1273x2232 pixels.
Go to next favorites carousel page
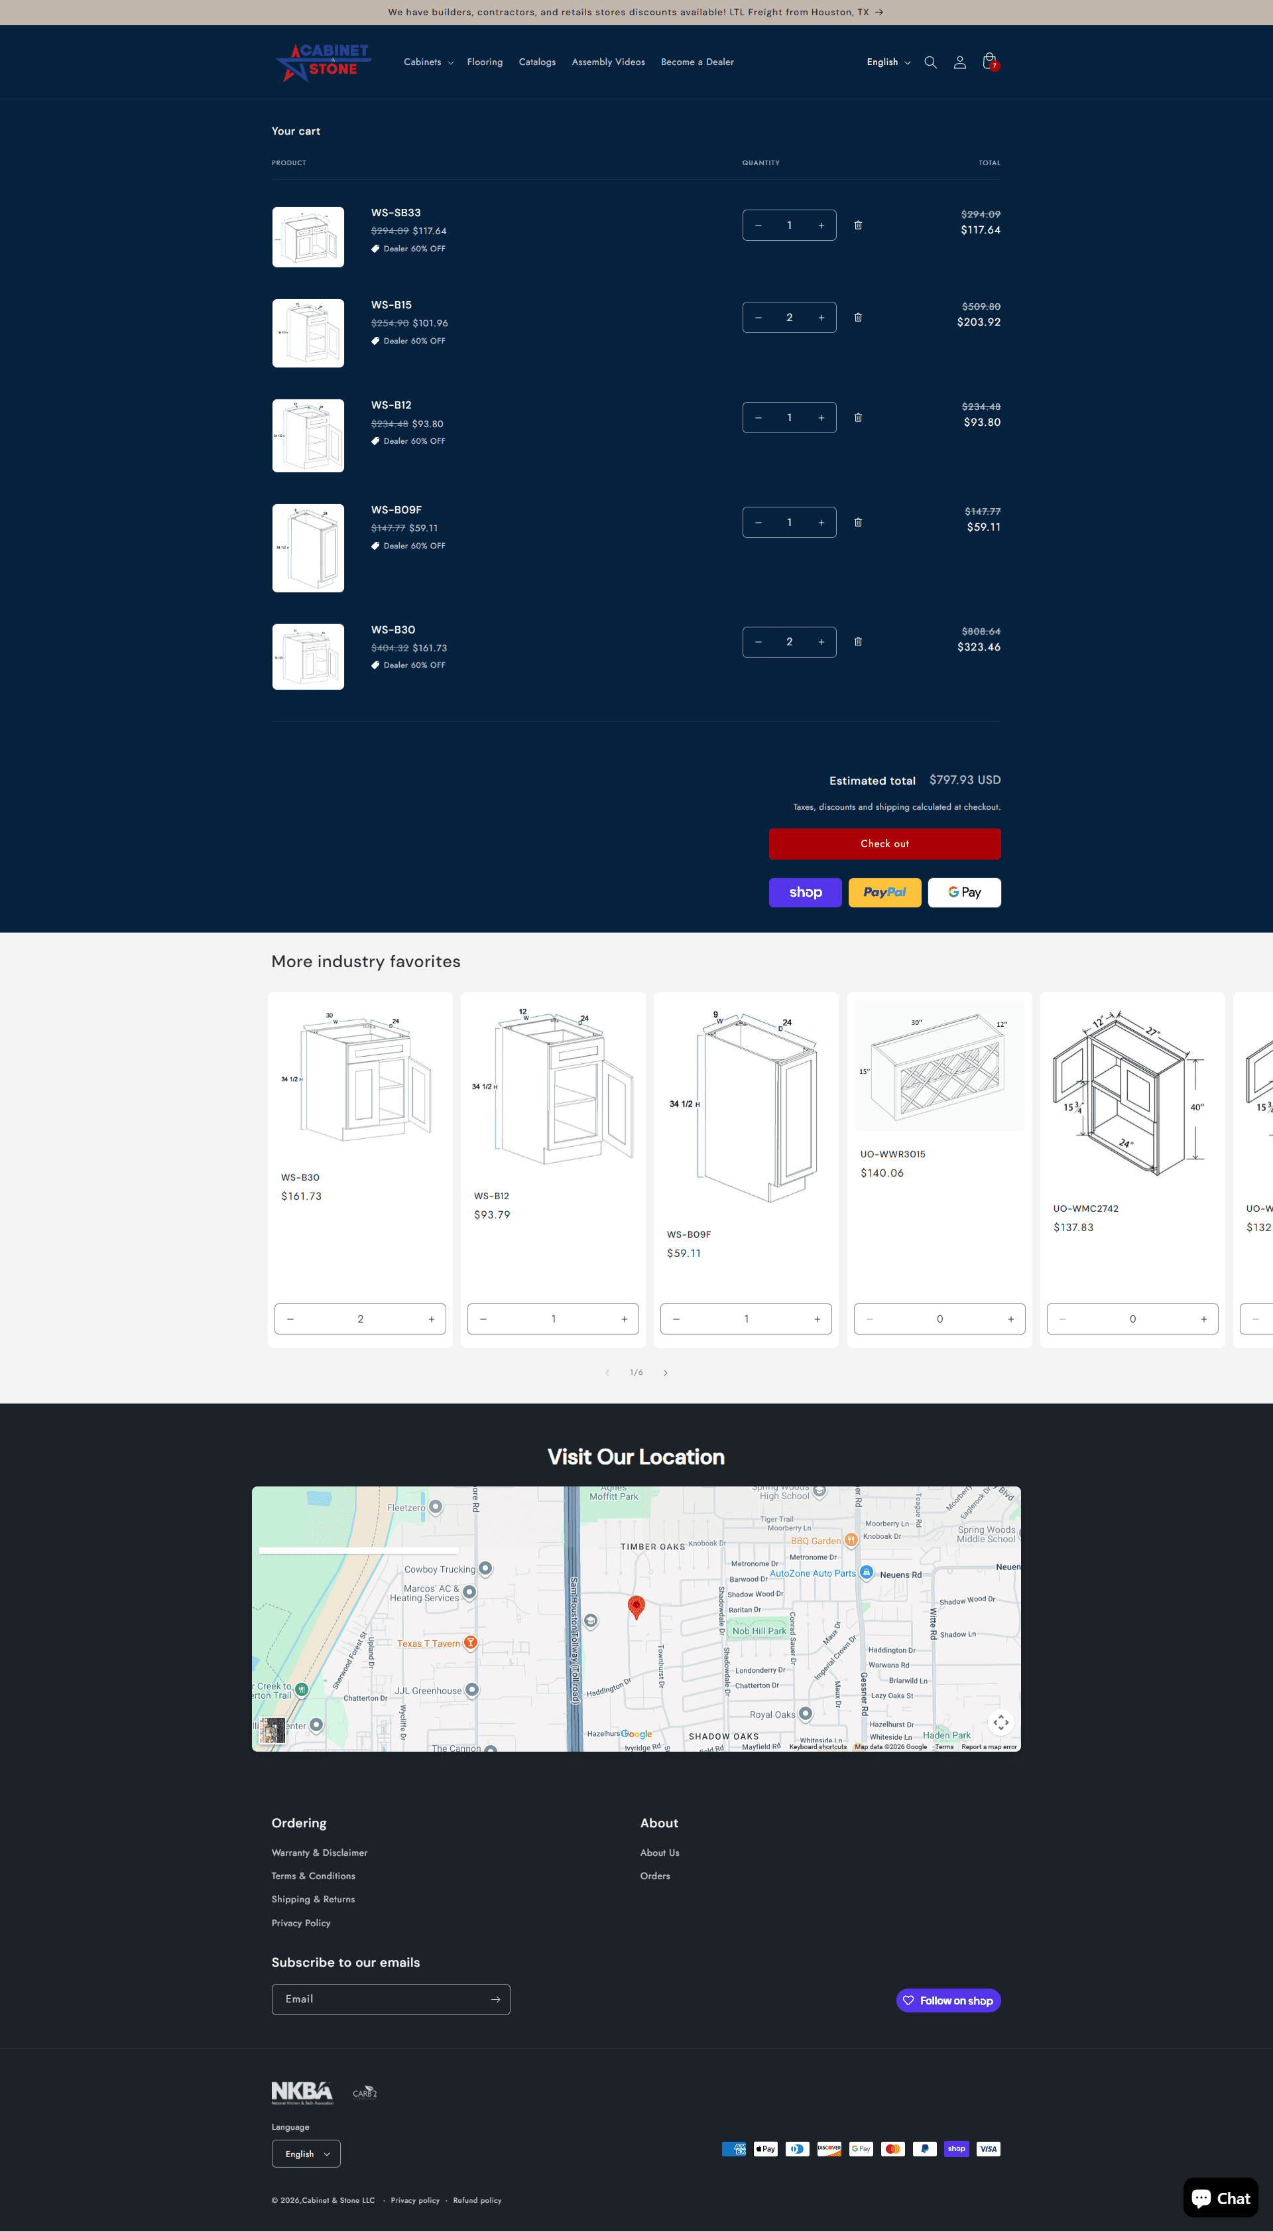point(666,1372)
